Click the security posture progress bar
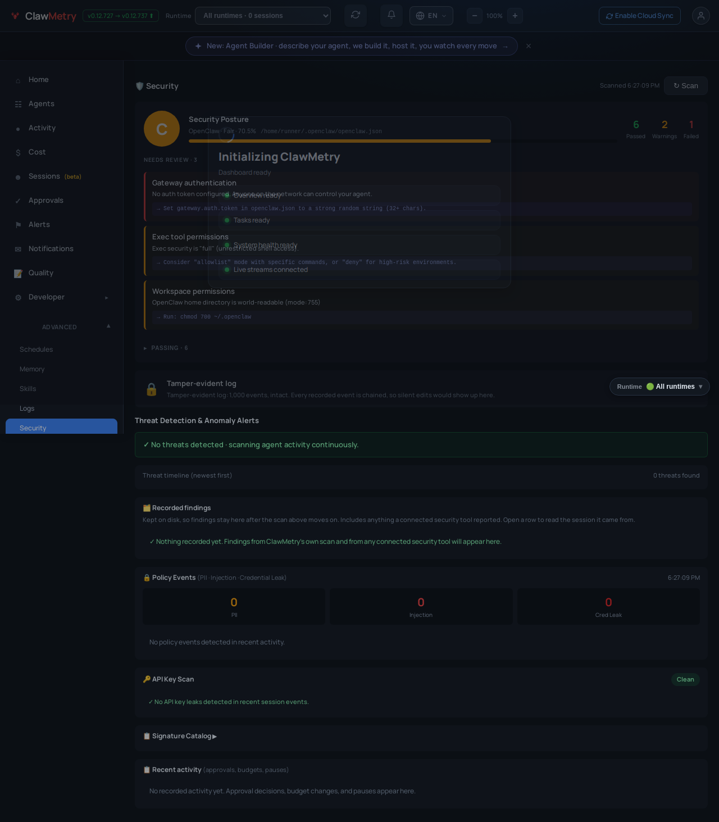Viewport: 719px width, 822px height. pyautogui.click(x=402, y=141)
